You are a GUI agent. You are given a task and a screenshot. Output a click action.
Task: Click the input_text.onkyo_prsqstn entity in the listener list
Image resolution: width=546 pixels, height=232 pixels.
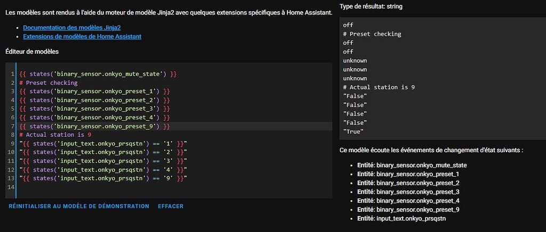411,218
